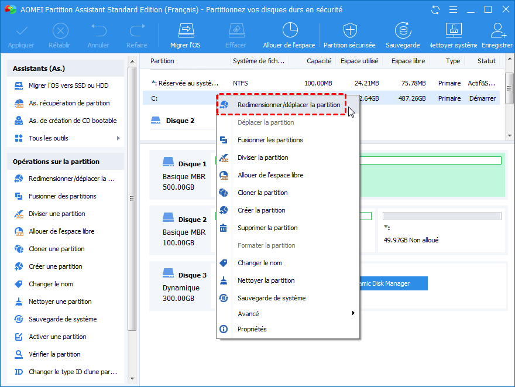Open As. récupération de partition wizard
The width and height of the screenshot is (515, 387).
click(x=66, y=103)
